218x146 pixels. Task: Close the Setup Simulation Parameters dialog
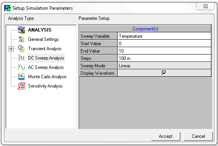tap(205, 6)
